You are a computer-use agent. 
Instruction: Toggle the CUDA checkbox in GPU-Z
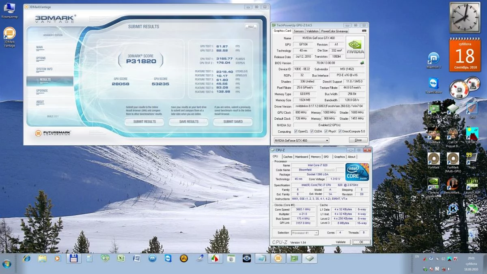tap(312, 132)
